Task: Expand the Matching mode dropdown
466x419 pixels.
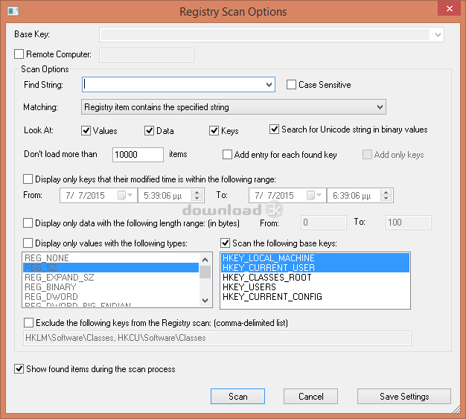Action: coord(379,107)
